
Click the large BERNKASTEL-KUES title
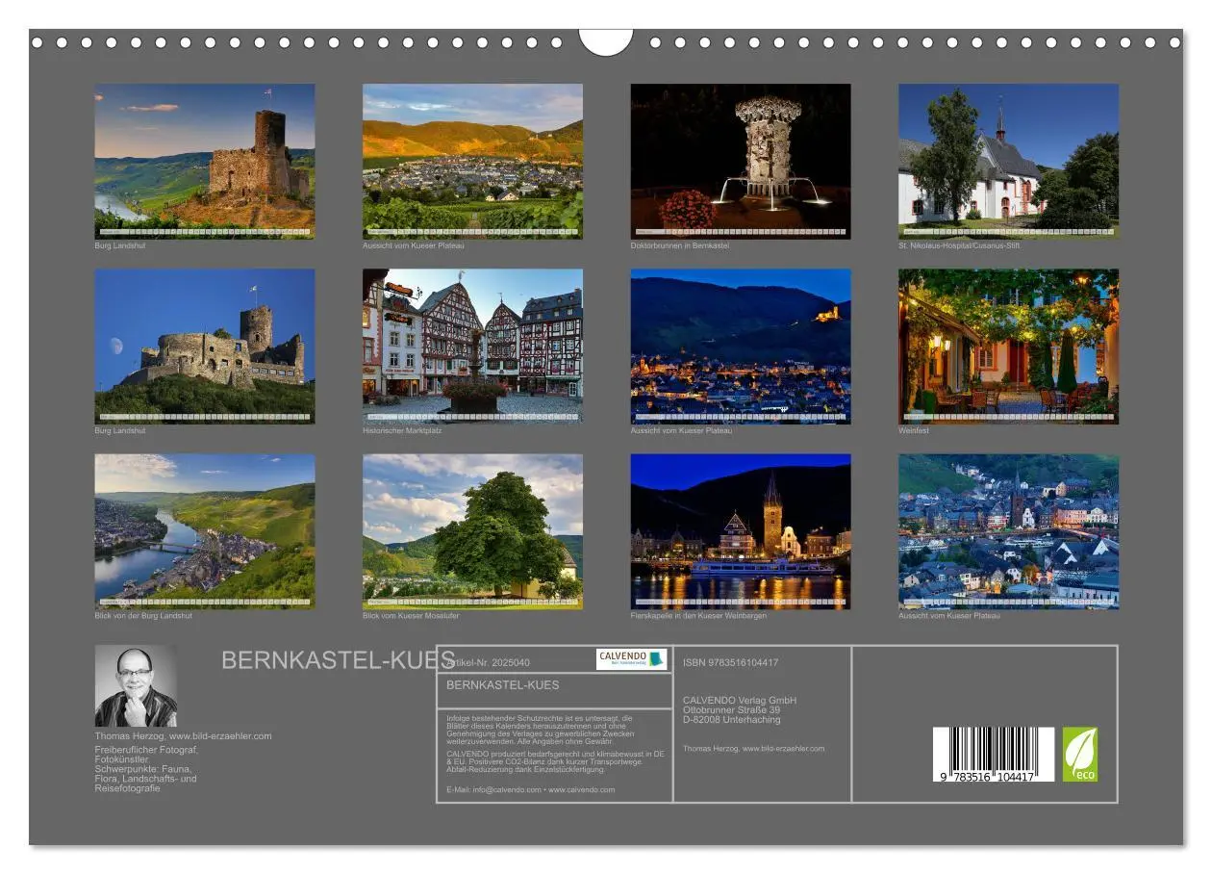[x=337, y=660]
